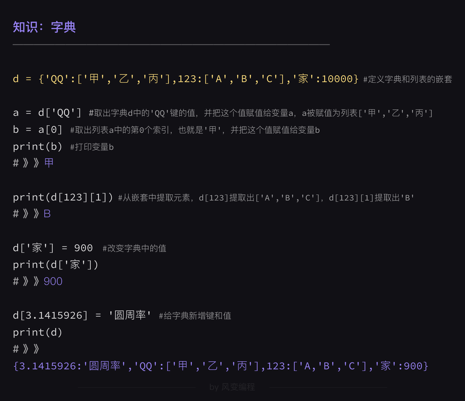Click the code a = d['QQ']
Viewport: 465px width, 401px height.
(47, 113)
